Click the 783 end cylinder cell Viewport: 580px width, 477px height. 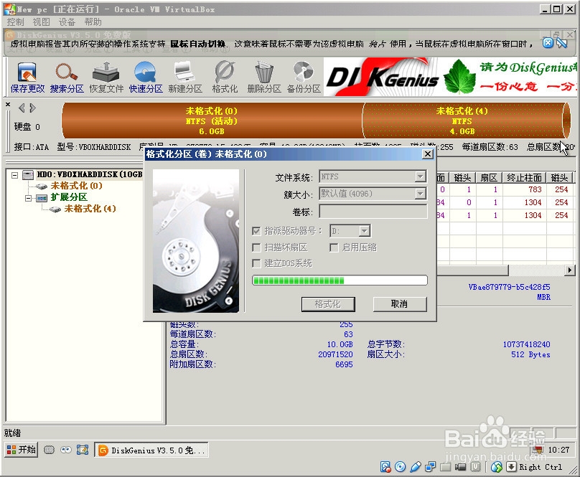click(x=535, y=189)
